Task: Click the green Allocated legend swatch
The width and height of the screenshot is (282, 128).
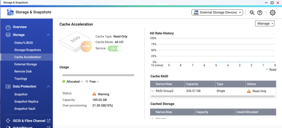Action: click(64, 82)
